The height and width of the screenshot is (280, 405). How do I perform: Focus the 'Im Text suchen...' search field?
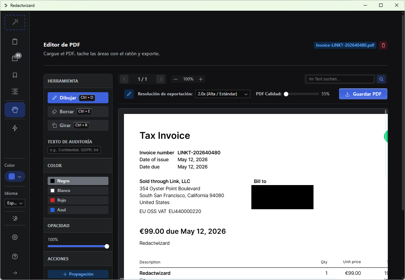[340, 79]
